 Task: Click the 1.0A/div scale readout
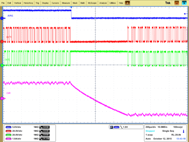point(17,139)
